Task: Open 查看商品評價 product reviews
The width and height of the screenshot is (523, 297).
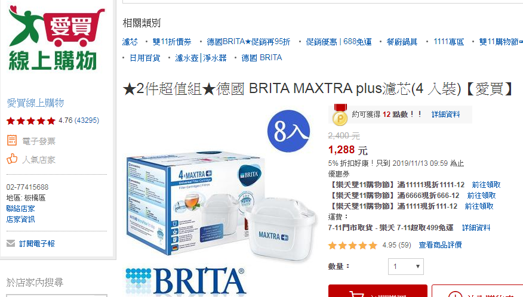Action: click(440, 245)
